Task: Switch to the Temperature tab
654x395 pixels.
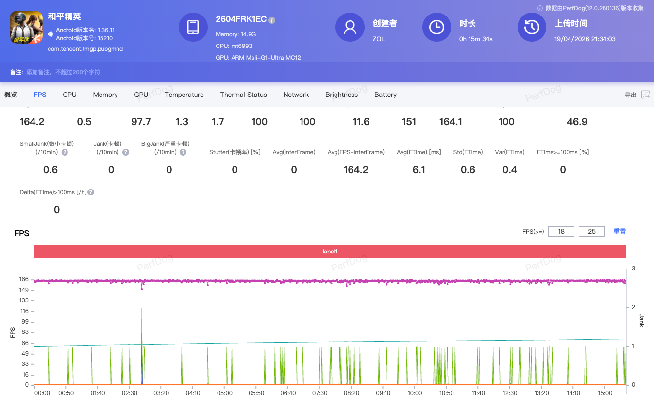Action: click(184, 95)
